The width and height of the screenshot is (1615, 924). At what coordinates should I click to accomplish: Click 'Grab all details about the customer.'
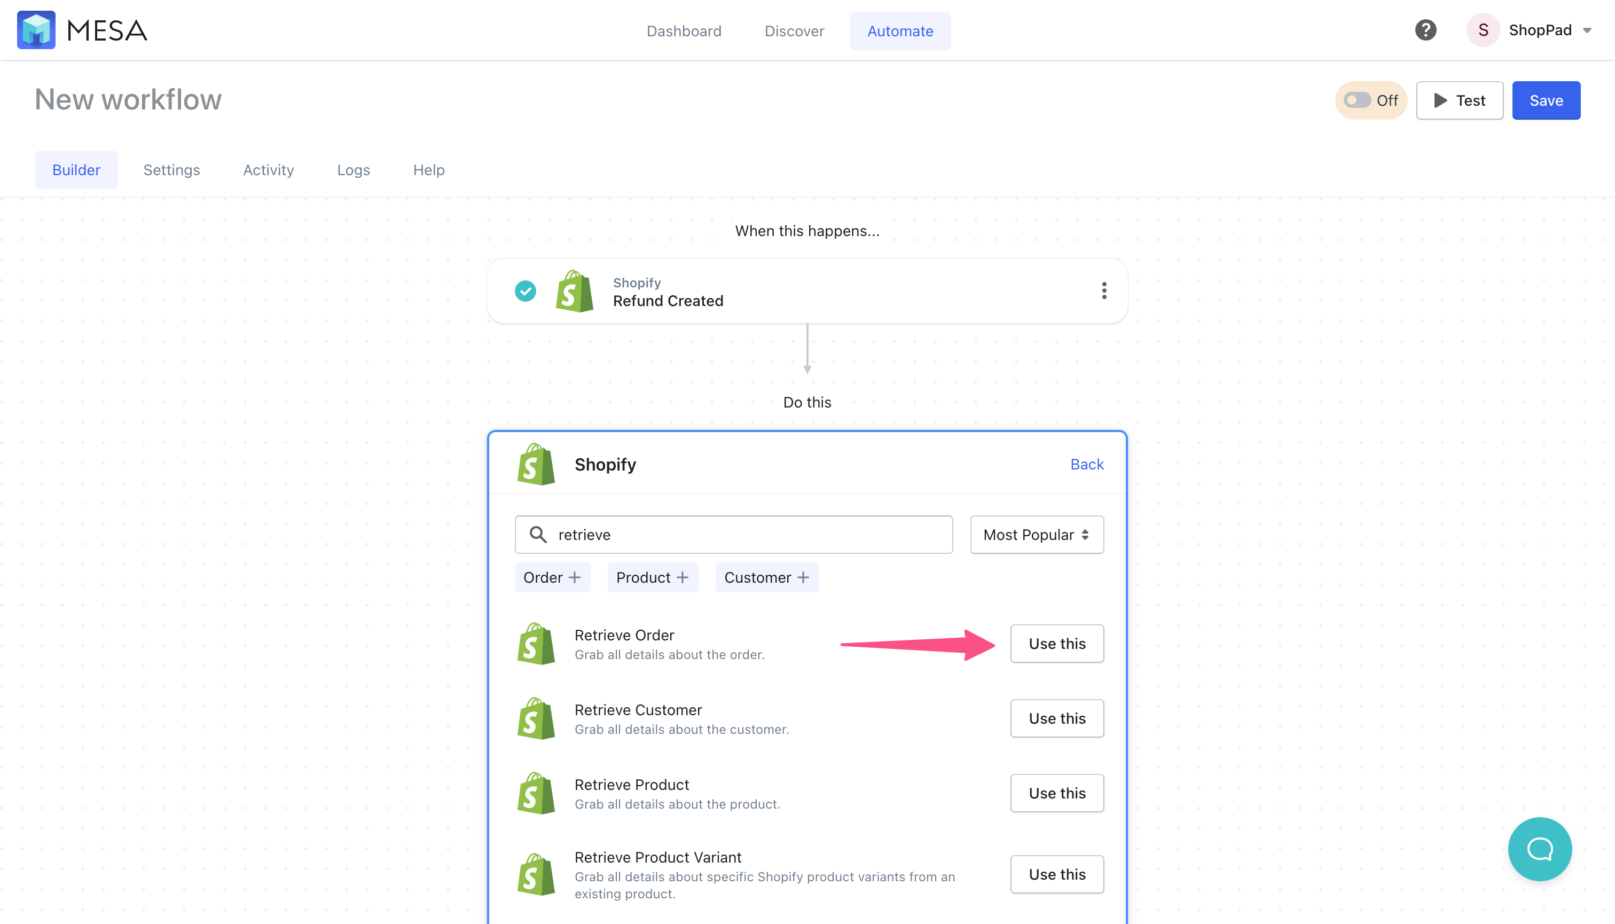pyautogui.click(x=681, y=729)
